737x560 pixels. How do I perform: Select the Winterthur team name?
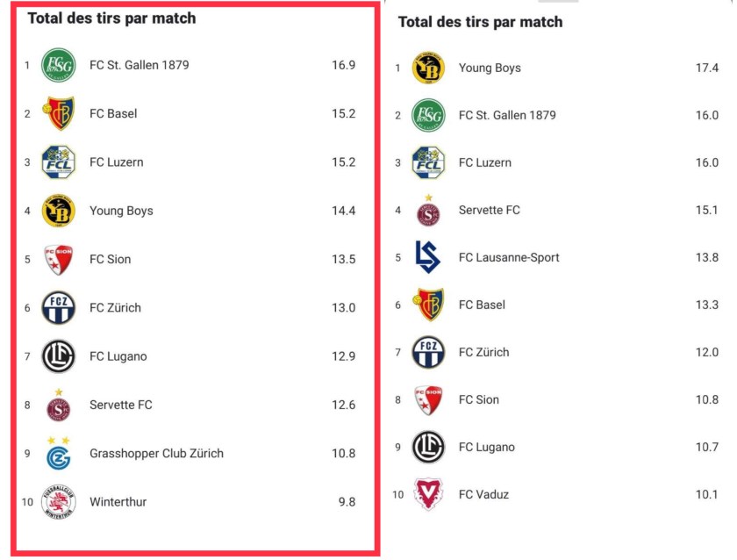pyautogui.click(x=118, y=502)
